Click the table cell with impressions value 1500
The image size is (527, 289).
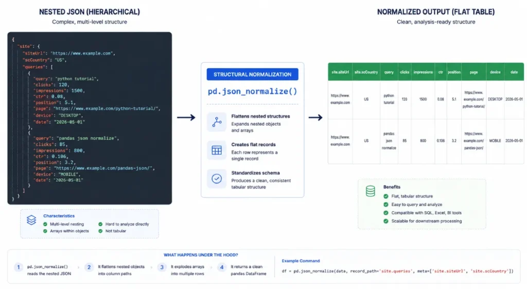[x=423, y=99]
